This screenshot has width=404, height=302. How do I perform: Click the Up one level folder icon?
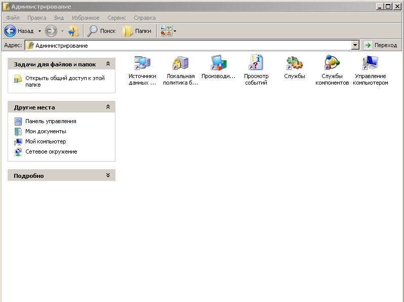[x=74, y=31]
